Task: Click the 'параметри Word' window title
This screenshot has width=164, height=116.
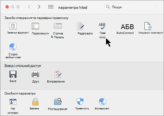Action: (x=73, y=8)
